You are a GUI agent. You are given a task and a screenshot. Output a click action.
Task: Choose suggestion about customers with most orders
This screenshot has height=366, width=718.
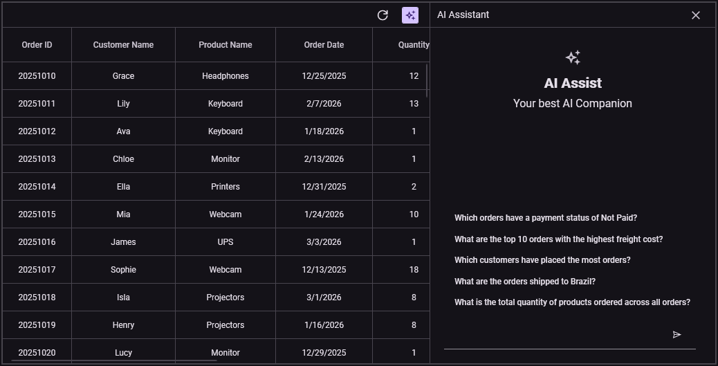point(542,260)
